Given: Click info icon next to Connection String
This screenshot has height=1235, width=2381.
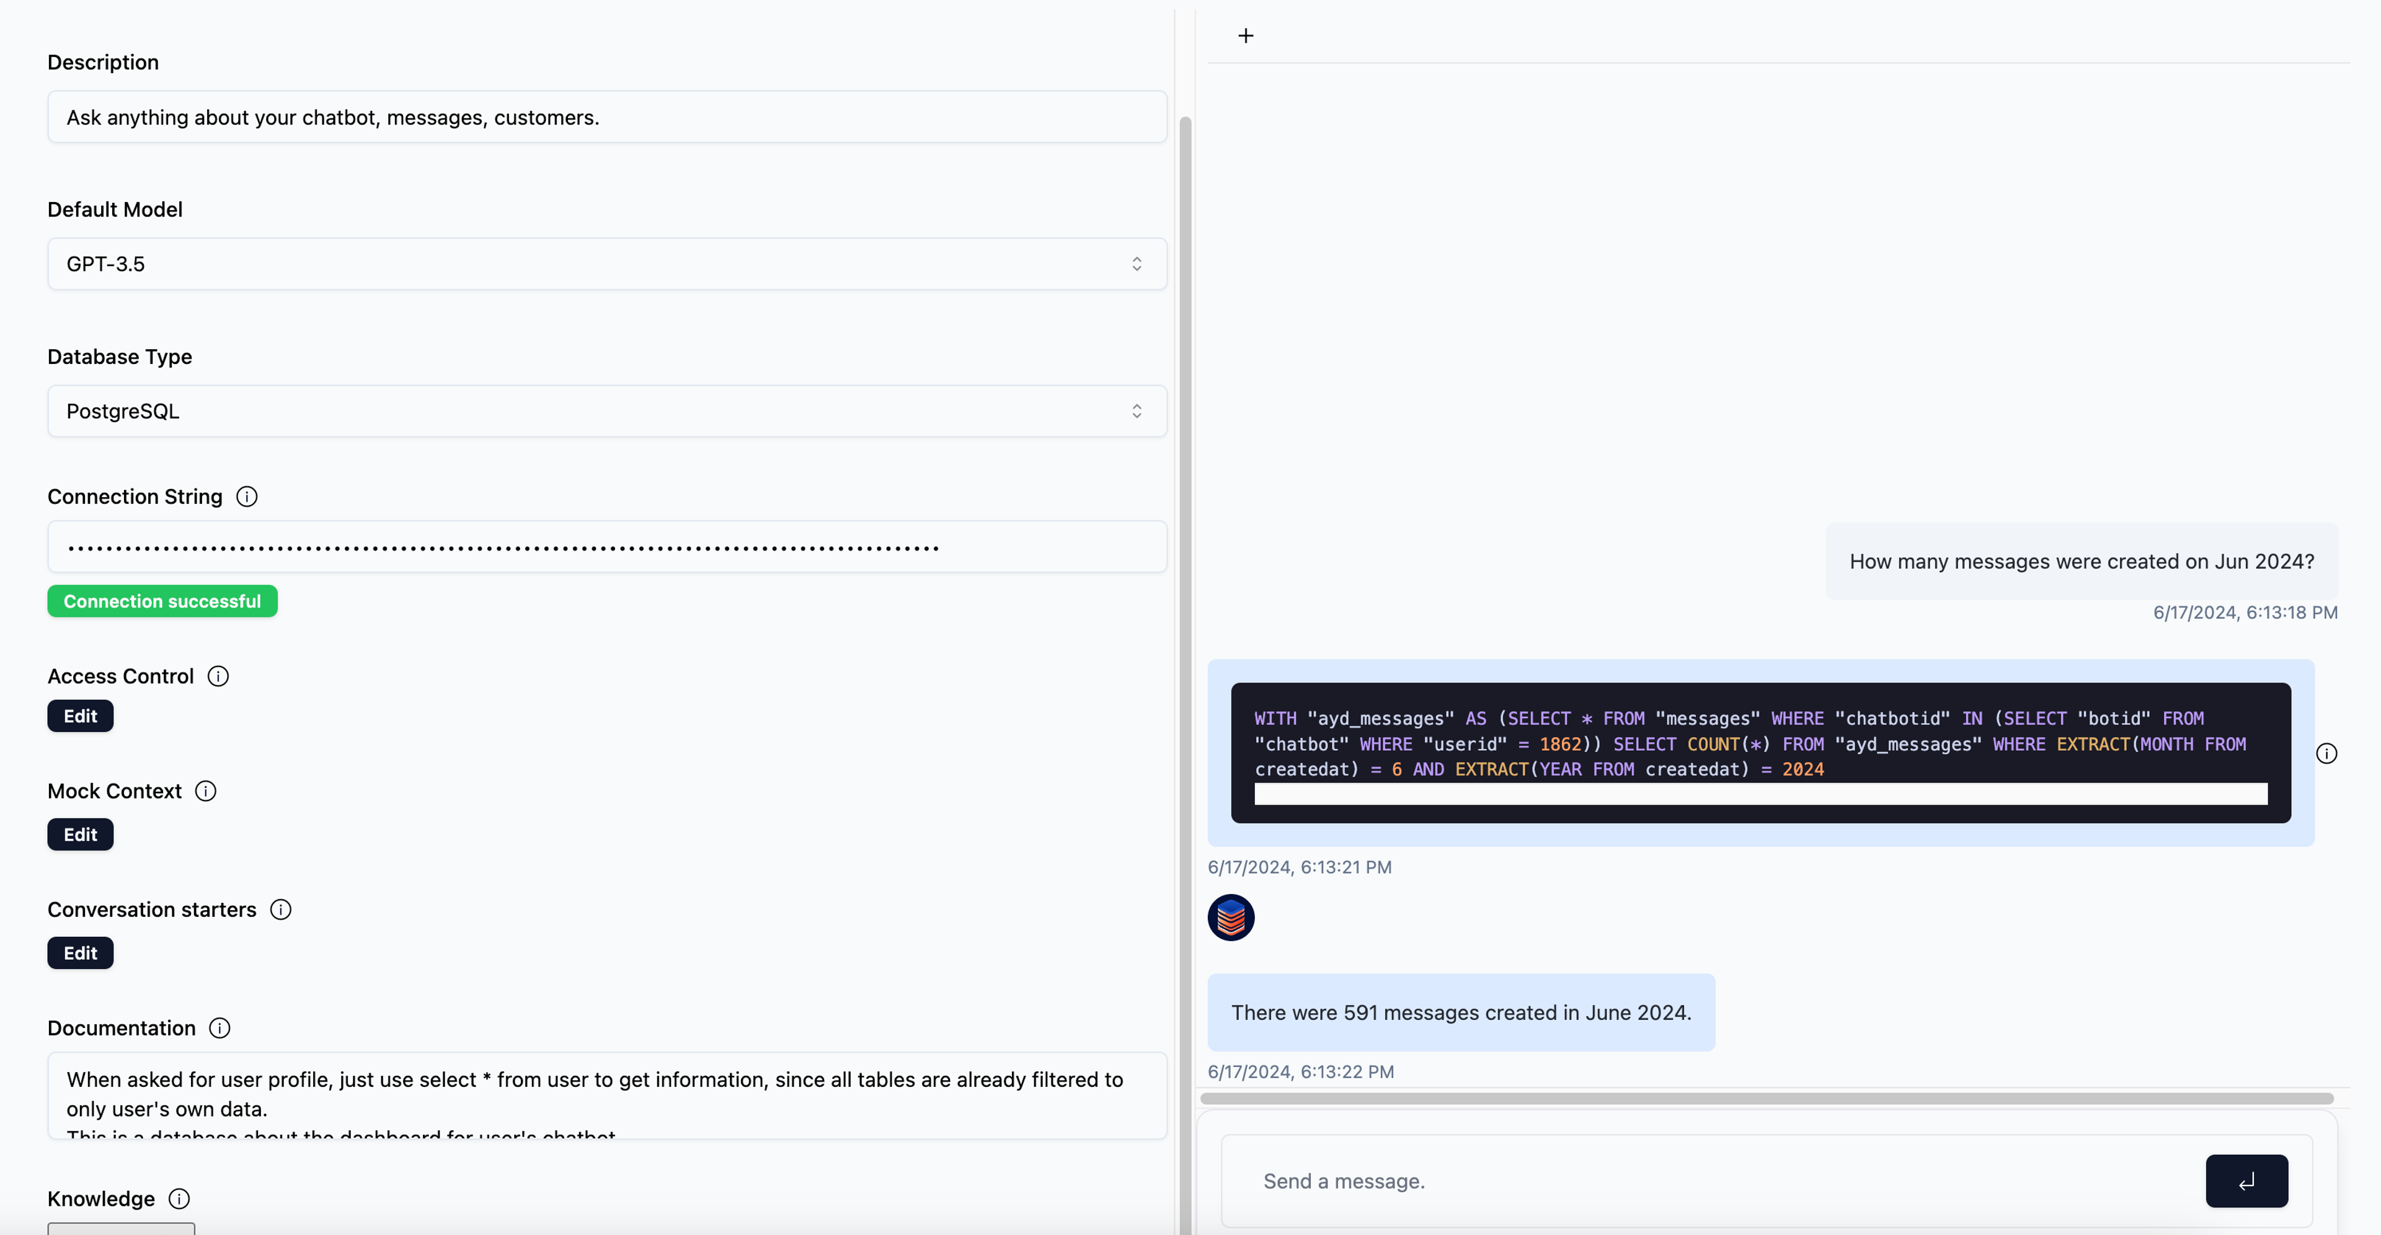Looking at the screenshot, I should point(247,497).
